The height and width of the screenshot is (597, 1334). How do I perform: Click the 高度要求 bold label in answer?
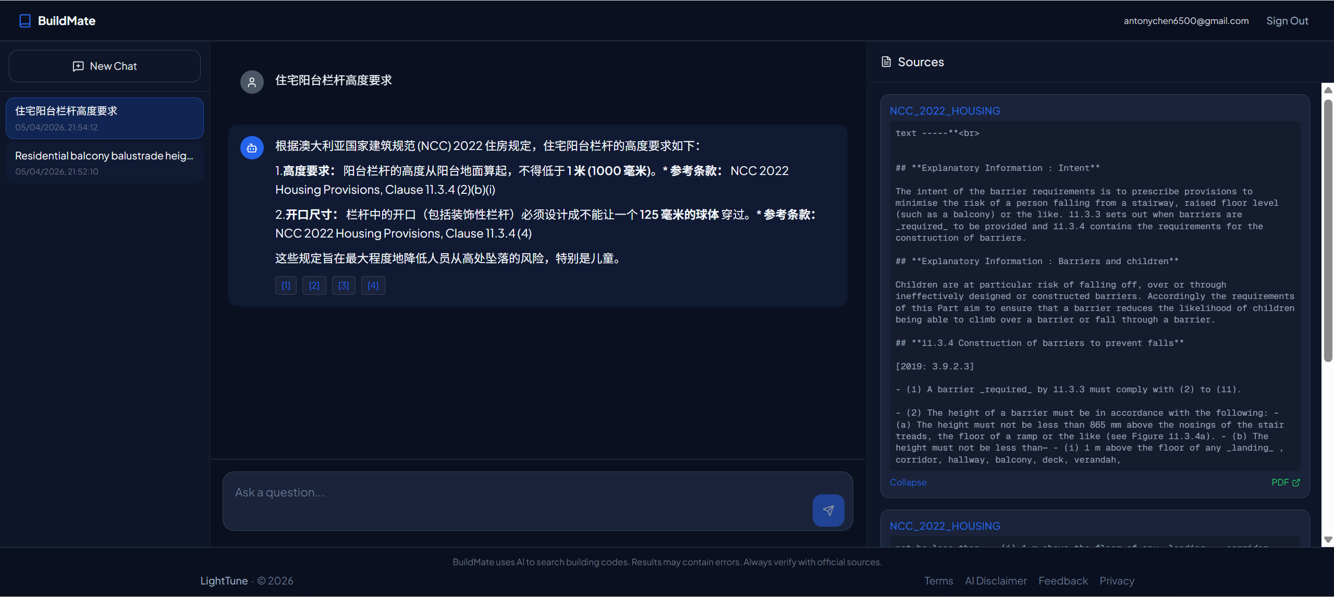point(309,171)
